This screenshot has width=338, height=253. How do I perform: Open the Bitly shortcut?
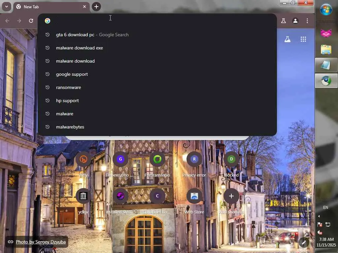pyautogui.click(x=83, y=164)
